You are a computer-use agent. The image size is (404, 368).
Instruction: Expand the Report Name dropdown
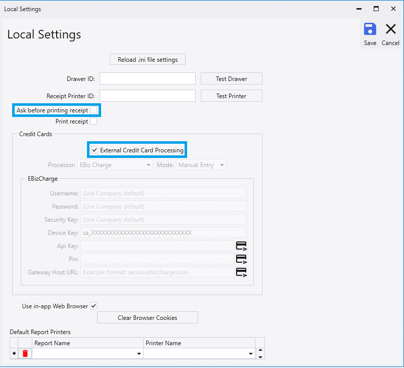(x=139, y=354)
